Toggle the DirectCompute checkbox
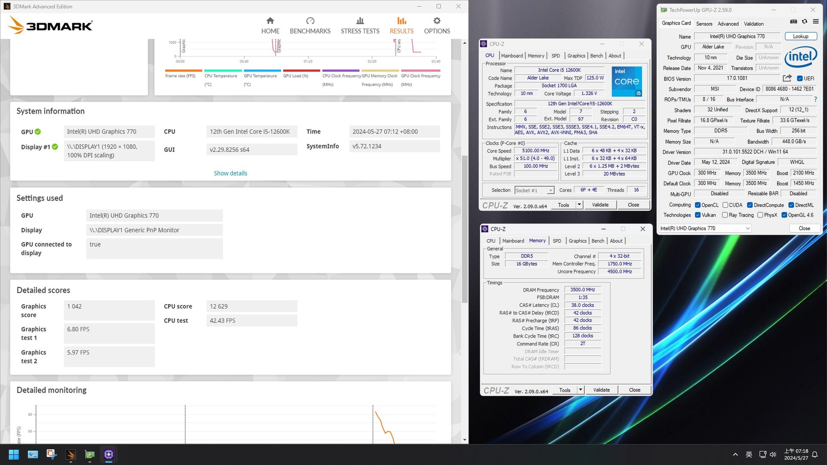Screen dimensions: 827x465 [x=750, y=205]
